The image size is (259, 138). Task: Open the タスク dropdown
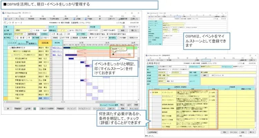click(x=69, y=26)
